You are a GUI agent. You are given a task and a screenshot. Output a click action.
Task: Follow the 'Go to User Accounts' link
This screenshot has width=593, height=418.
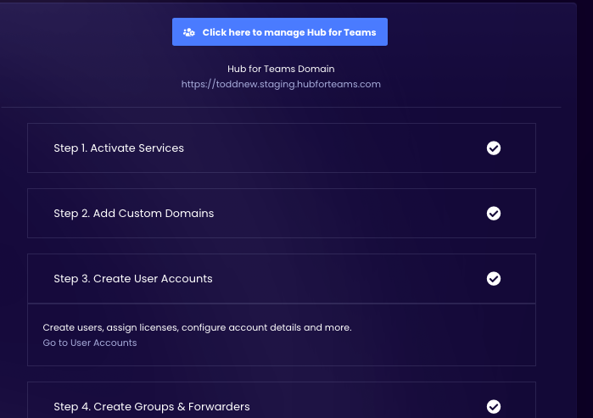click(90, 343)
